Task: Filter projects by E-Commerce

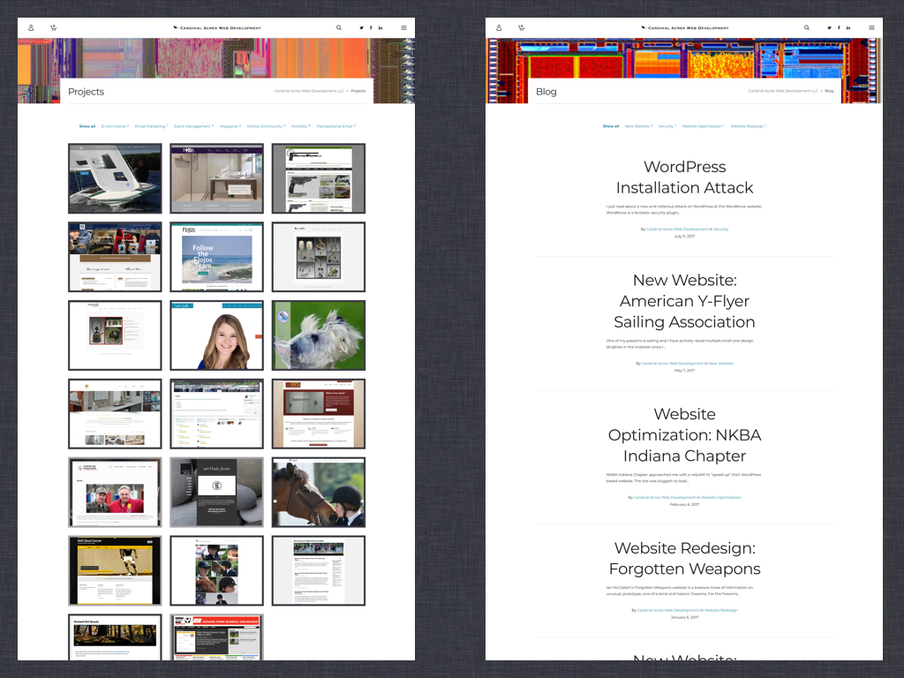Action: 115,126
